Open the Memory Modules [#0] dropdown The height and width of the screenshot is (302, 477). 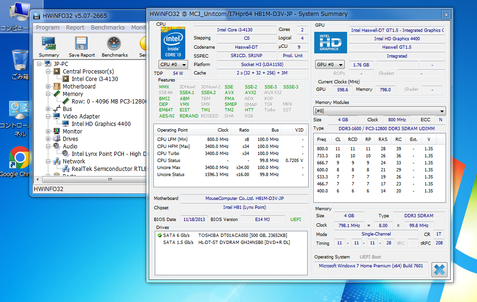[379, 111]
